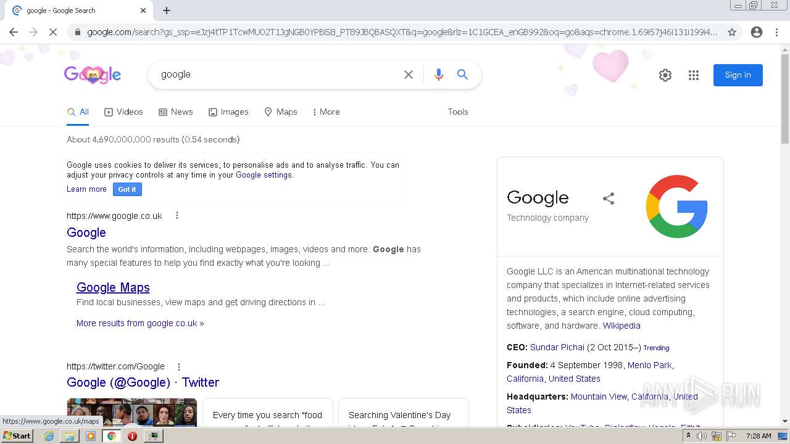Close the google - Google Search tab
790x444 pixels.
click(143, 10)
